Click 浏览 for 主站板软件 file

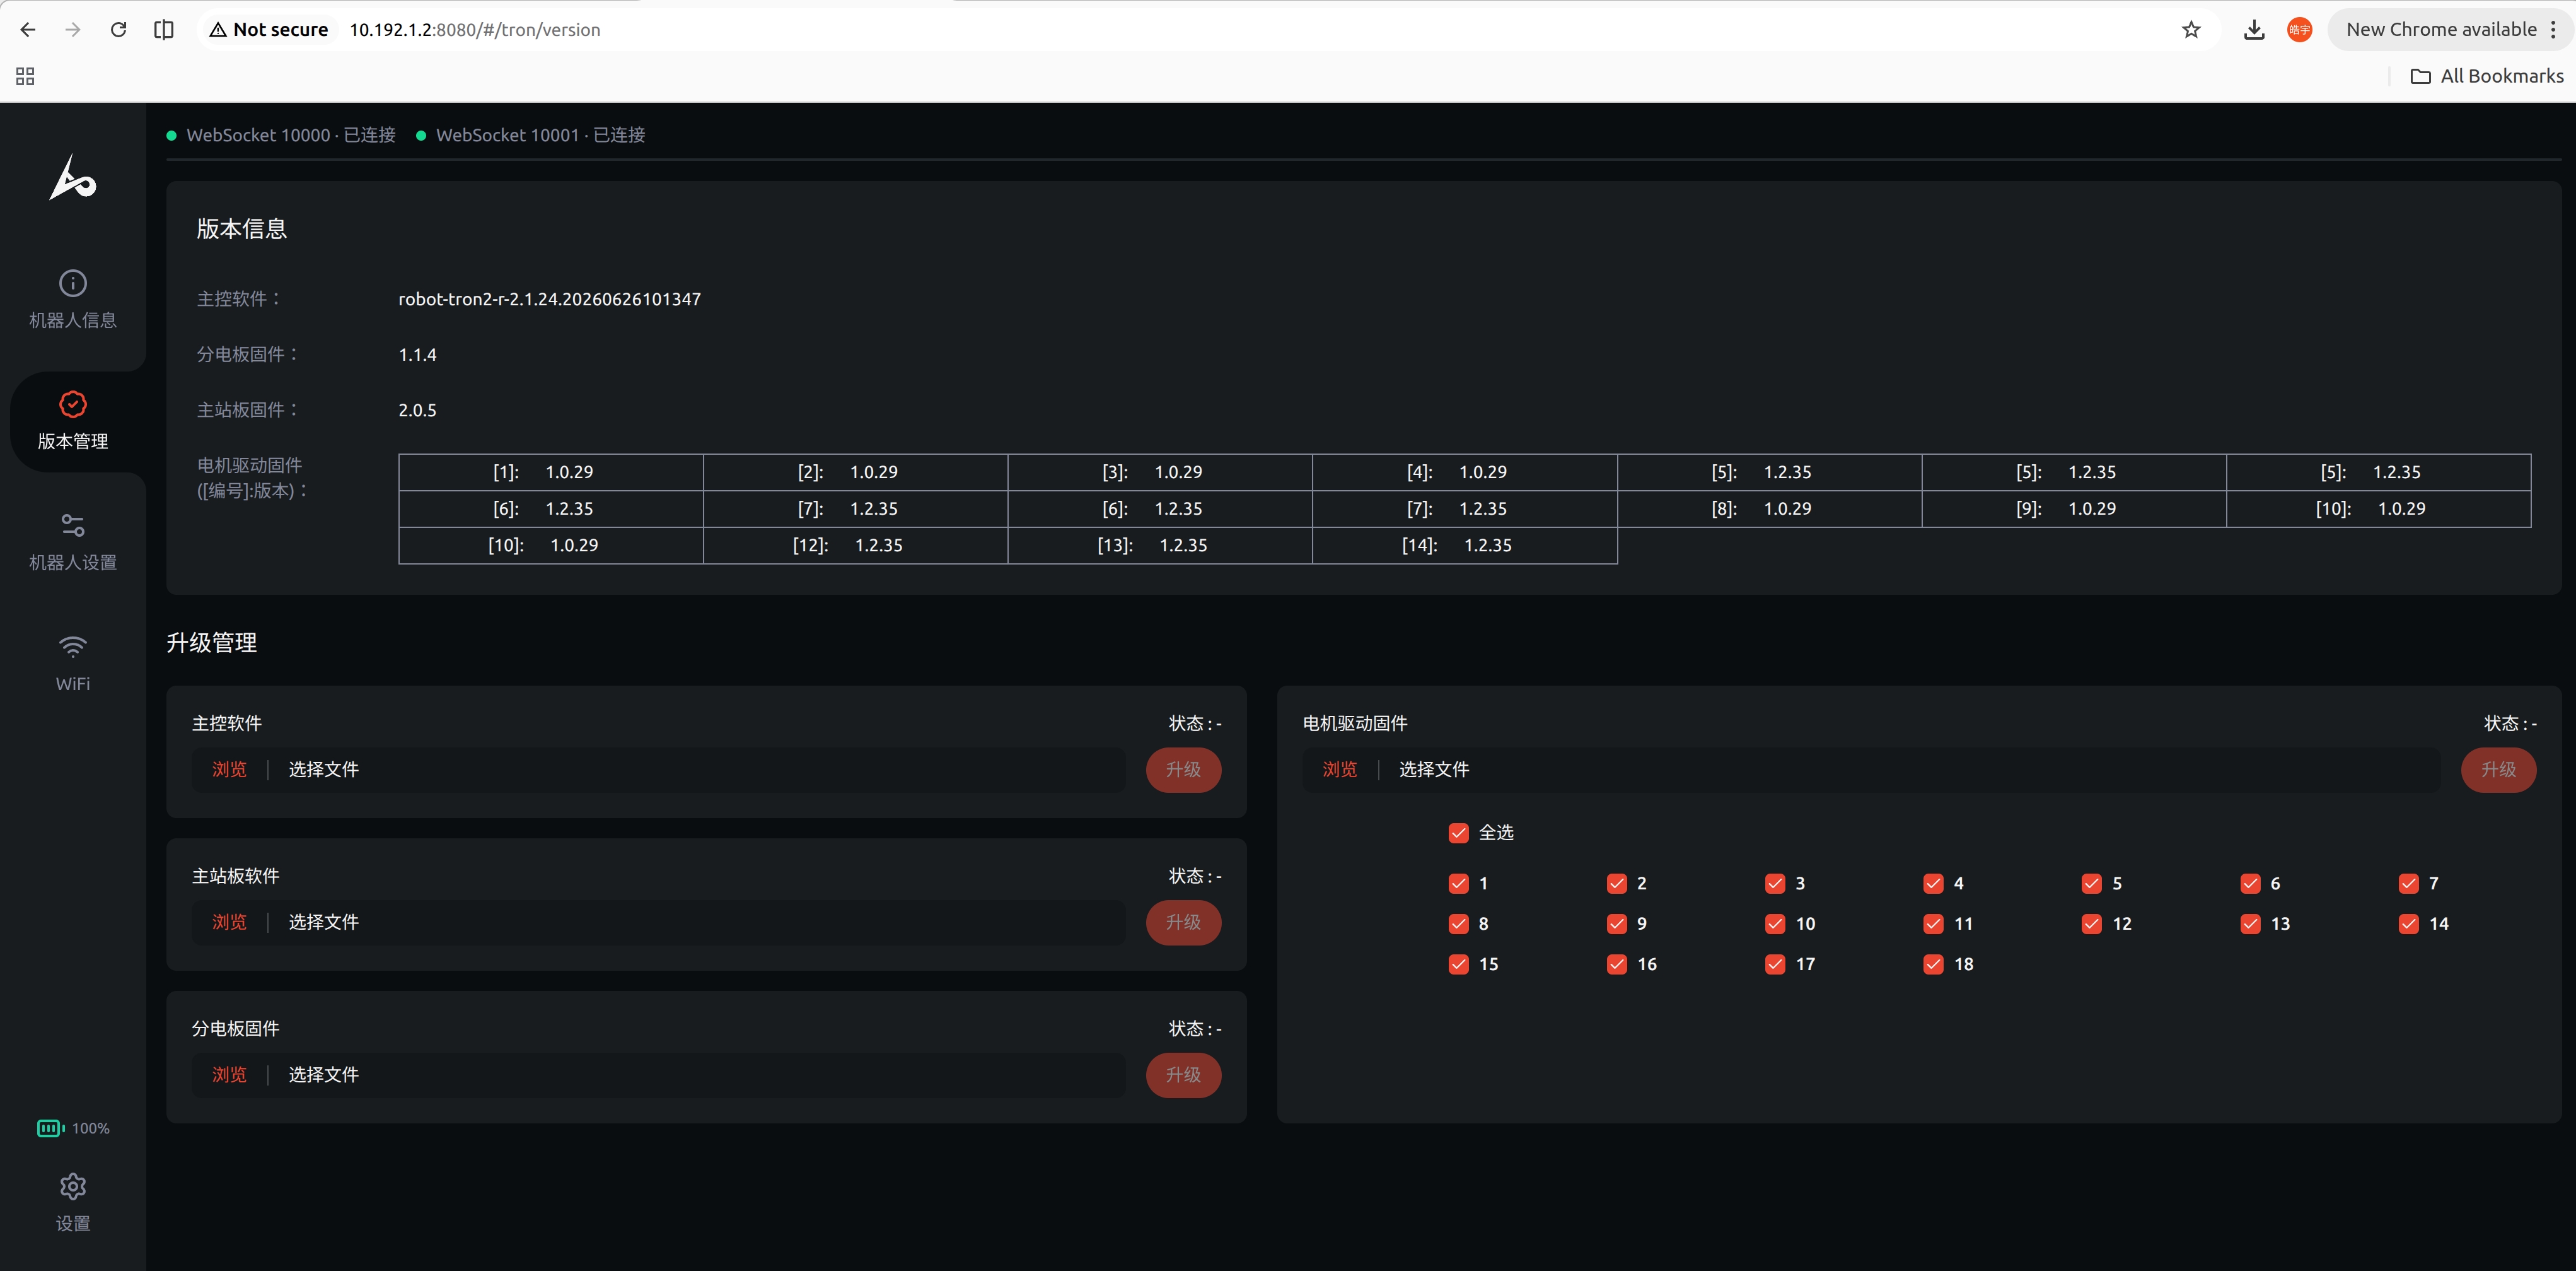pos(229,922)
